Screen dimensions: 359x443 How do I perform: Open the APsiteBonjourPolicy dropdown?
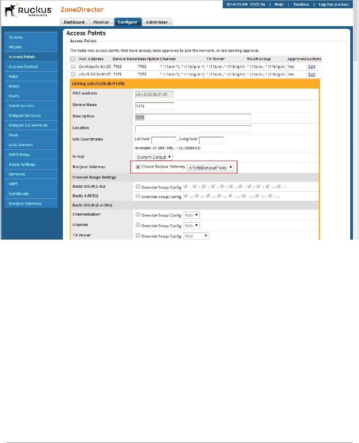coord(211,168)
